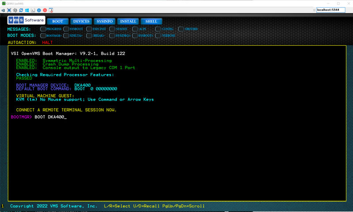Check the BREAK> boot mode
Screen dimensions: 353x212
point(89,36)
